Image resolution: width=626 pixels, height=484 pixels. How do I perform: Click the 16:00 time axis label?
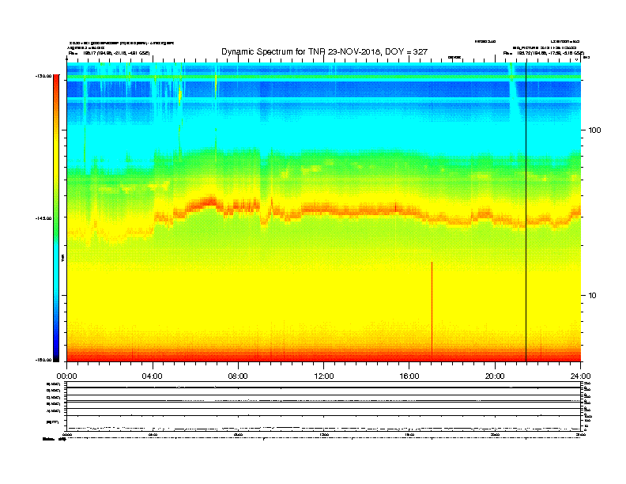pos(409,376)
